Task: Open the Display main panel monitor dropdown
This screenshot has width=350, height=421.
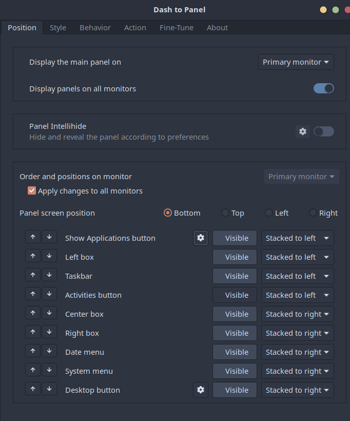Action: point(296,62)
